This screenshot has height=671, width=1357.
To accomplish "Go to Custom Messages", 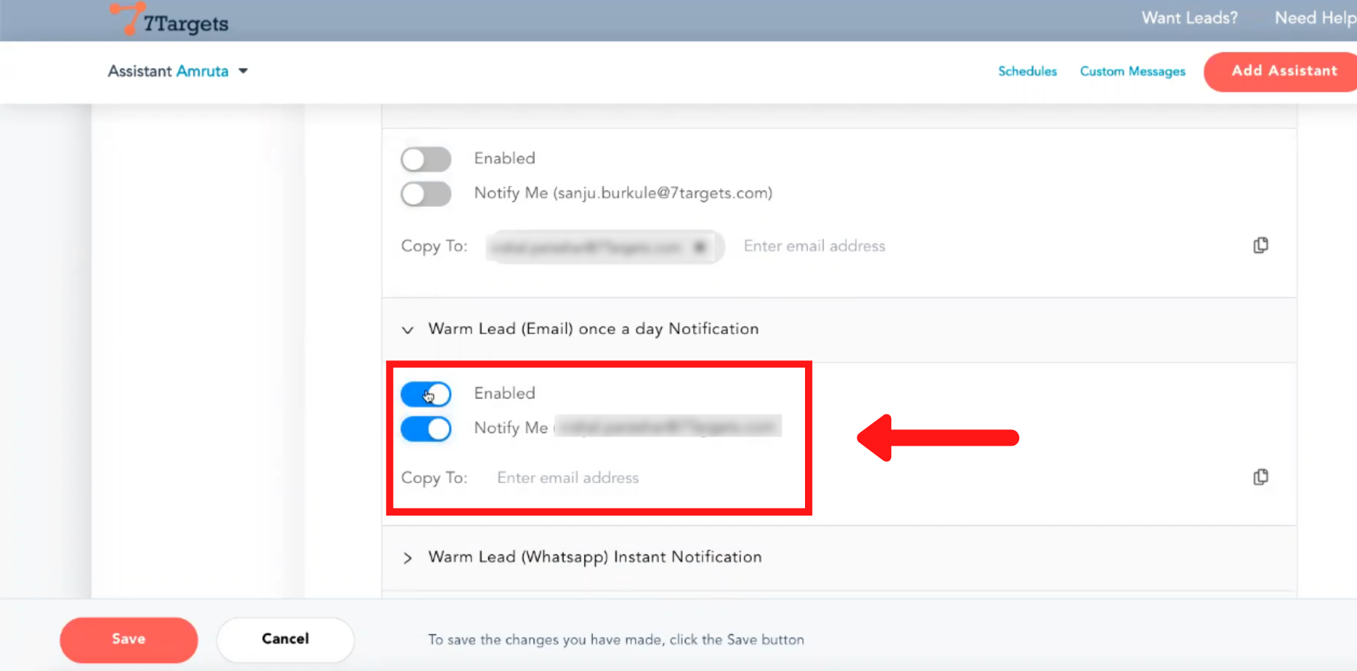I will (x=1132, y=71).
